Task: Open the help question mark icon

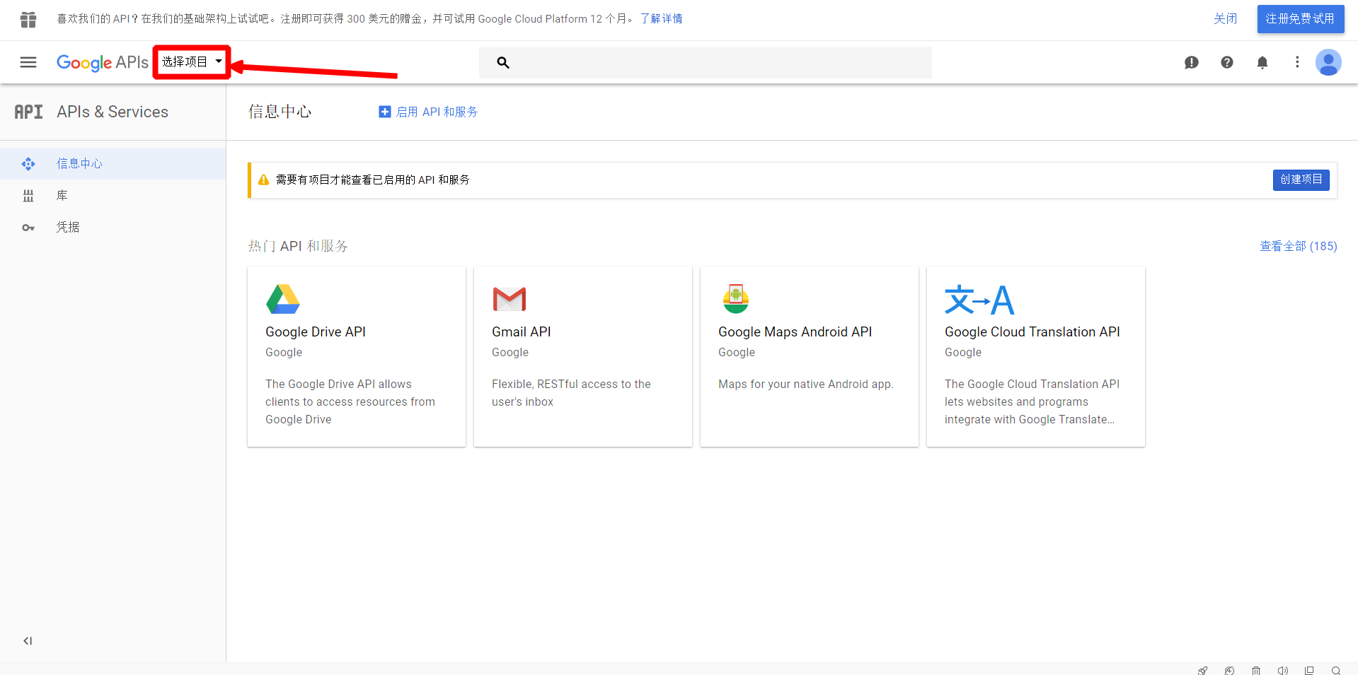Action: 1227,62
